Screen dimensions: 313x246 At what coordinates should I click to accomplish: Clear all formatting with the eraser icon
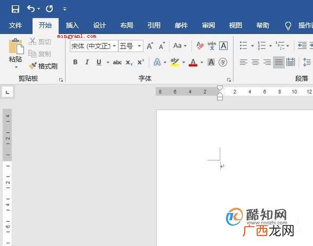[x=200, y=46]
